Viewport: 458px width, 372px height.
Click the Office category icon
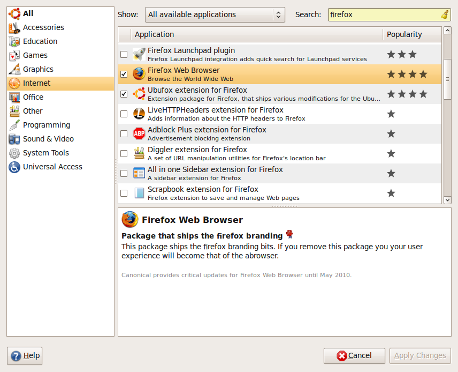14,97
